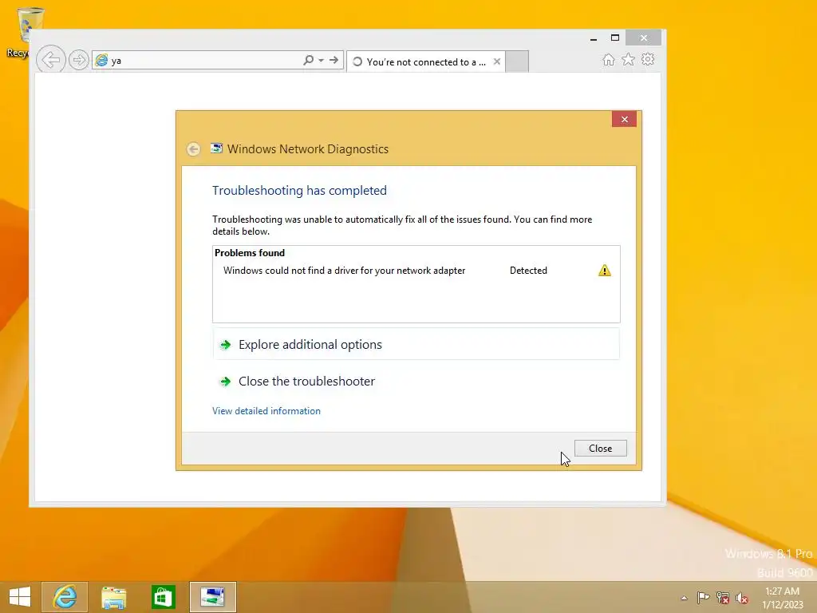Choose Close the troubleshooter
This screenshot has width=817, height=613.
pyautogui.click(x=416, y=382)
